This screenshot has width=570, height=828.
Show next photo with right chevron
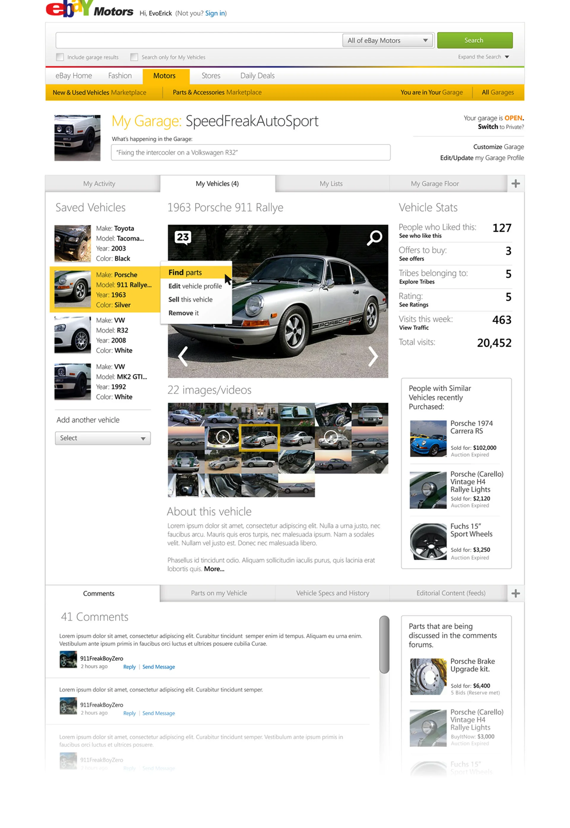pos(373,356)
